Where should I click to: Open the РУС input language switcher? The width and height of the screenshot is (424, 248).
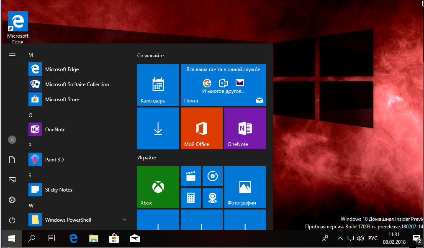pyautogui.click(x=373, y=239)
